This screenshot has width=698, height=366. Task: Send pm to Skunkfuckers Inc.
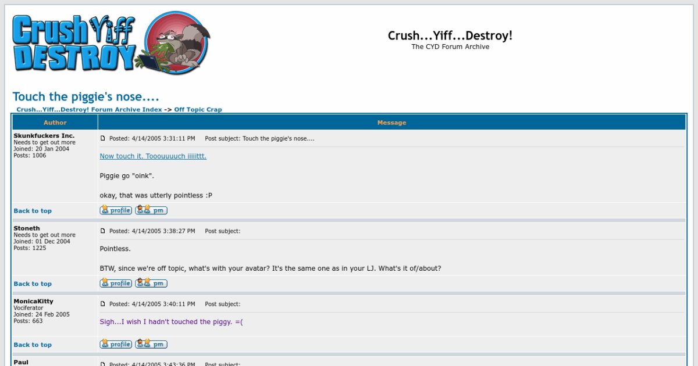click(x=151, y=210)
